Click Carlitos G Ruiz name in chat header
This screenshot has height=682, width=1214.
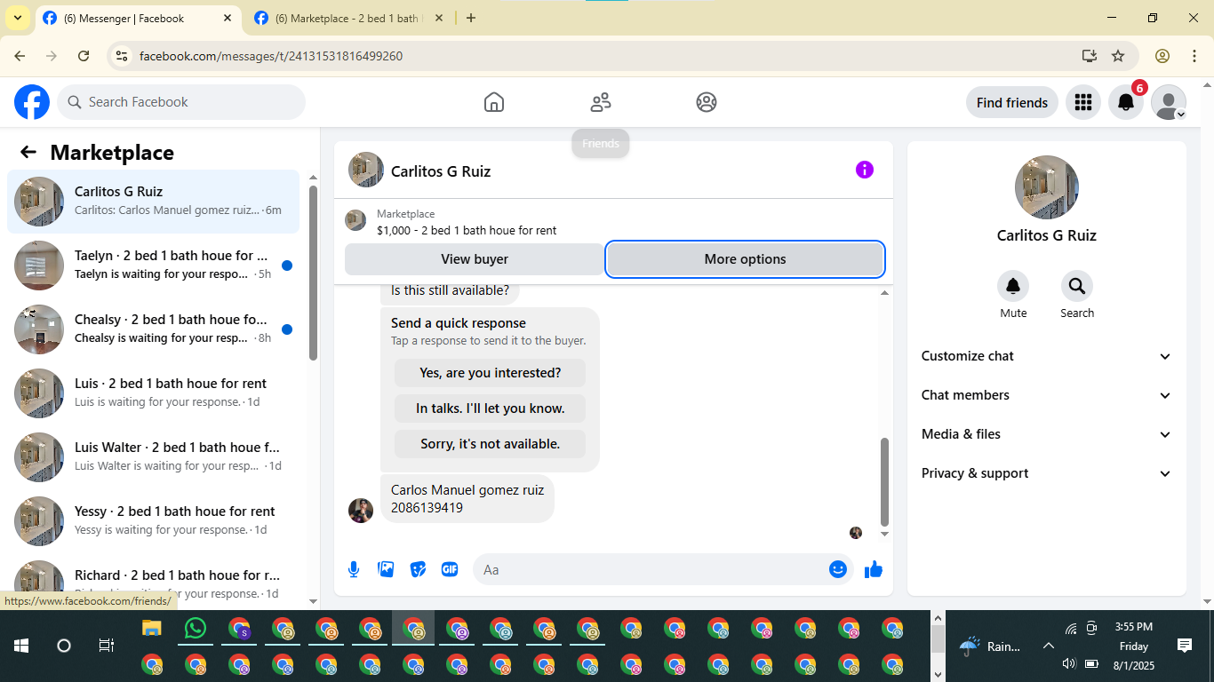(x=441, y=171)
